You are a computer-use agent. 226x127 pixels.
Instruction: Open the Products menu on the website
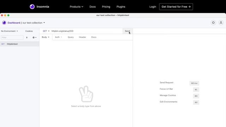(x=76, y=7)
